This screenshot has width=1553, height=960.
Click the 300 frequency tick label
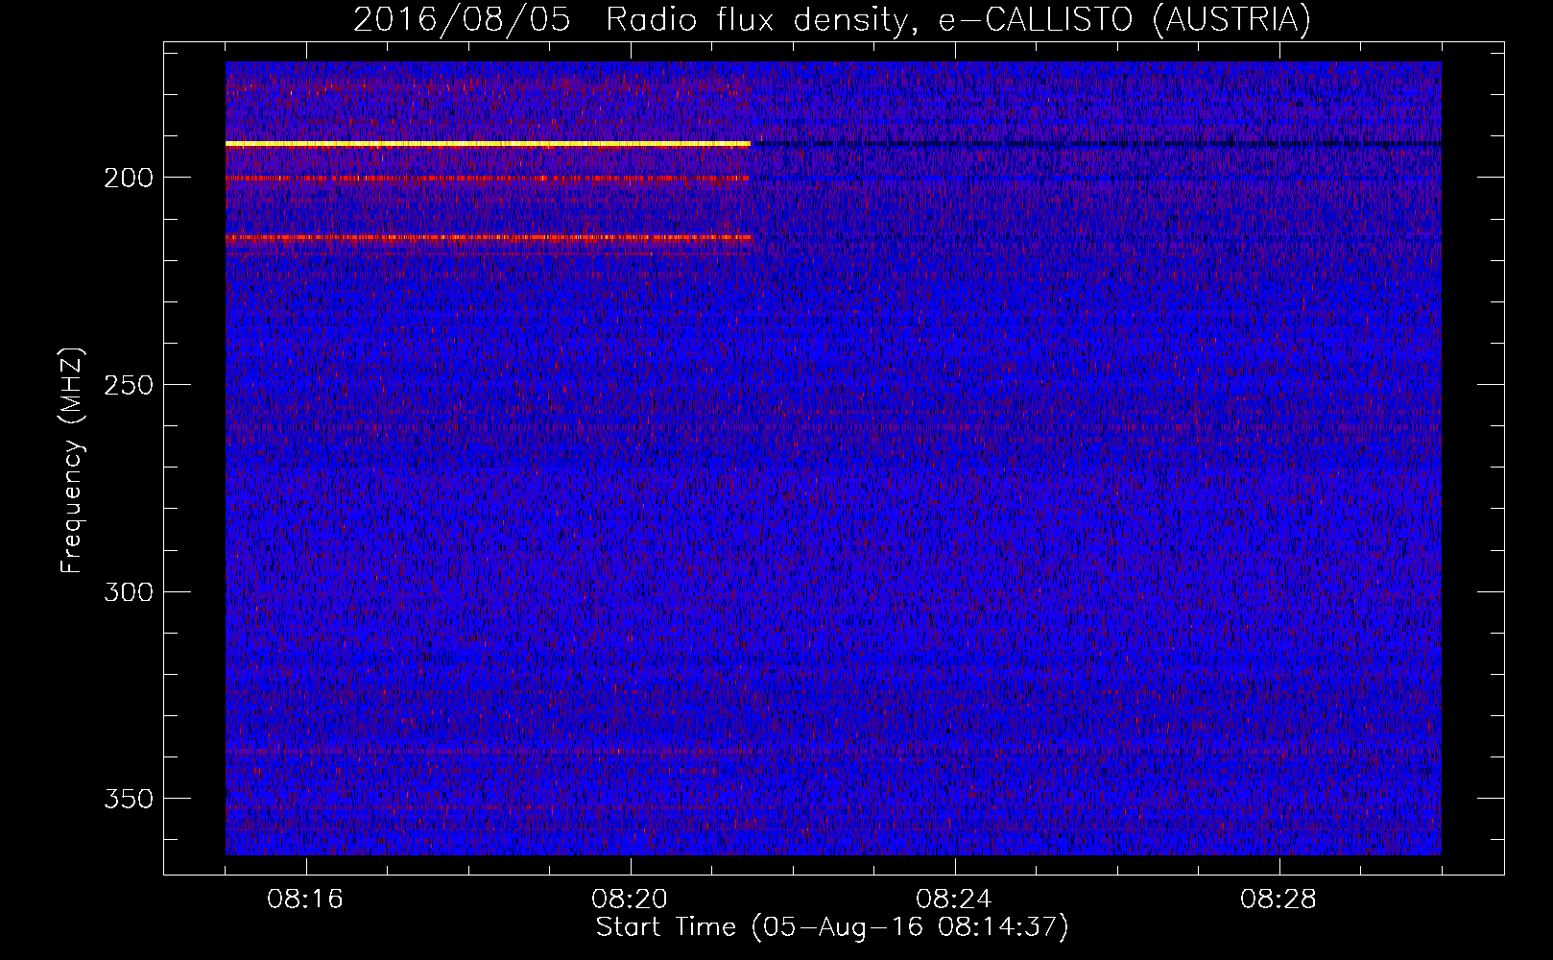click(x=129, y=592)
